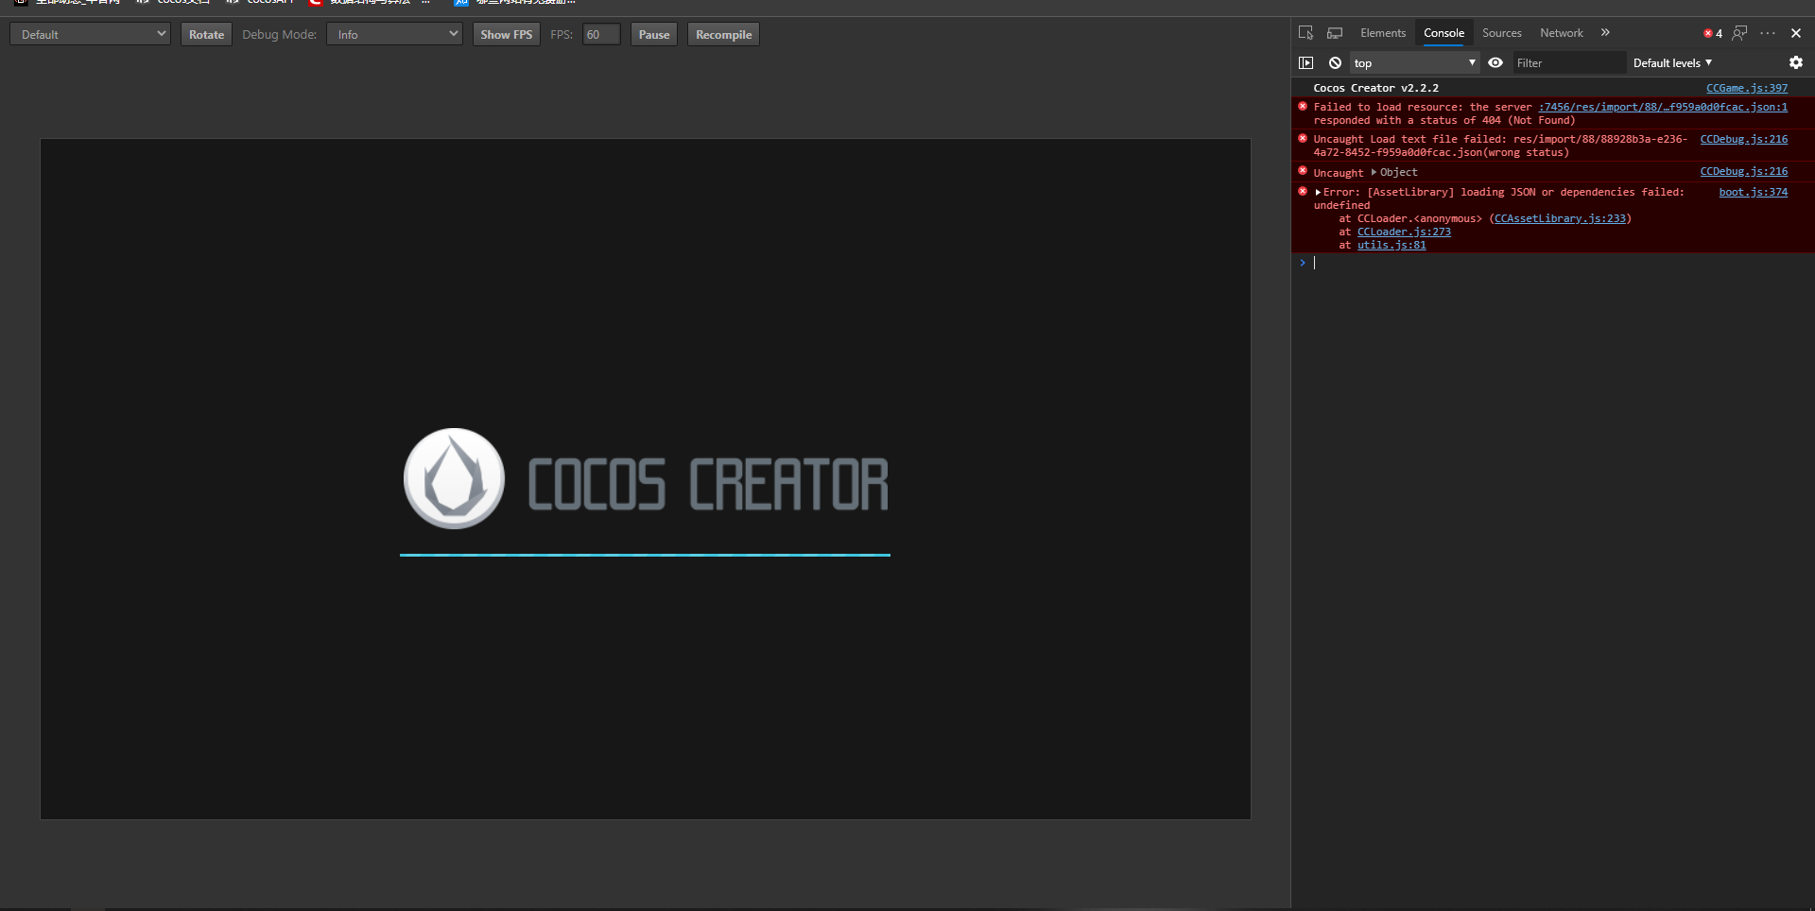Create a live expression with the eye icon
This screenshot has height=911, width=1815.
(1495, 63)
